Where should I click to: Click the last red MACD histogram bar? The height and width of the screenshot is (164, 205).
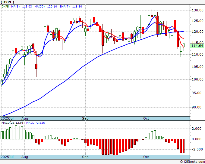[x=184, y=146]
